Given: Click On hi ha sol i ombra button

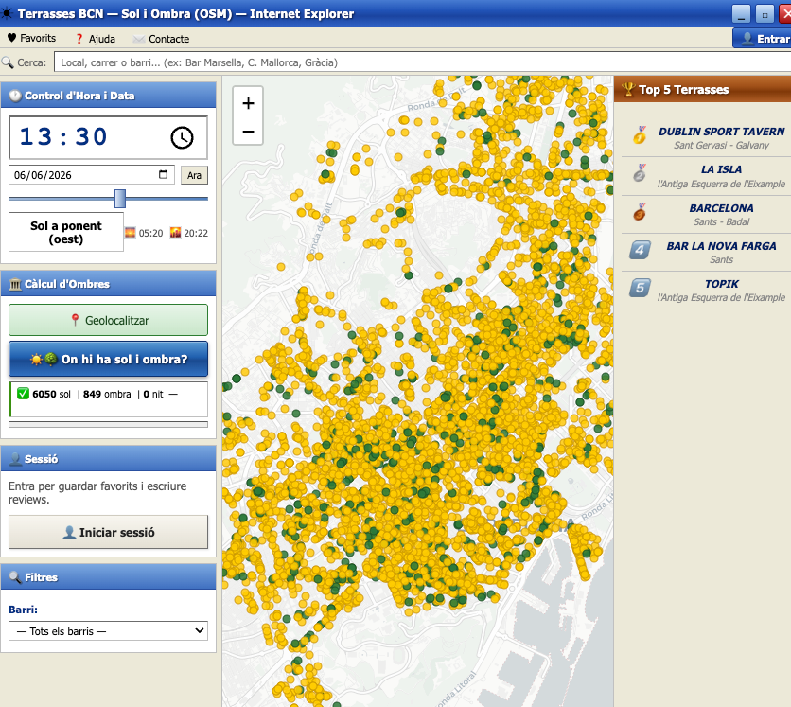Looking at the screenshot, I should [108, 359].
